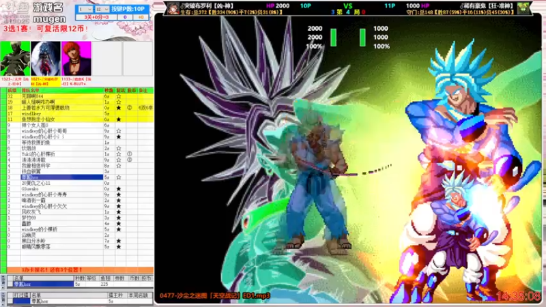
Task: Click green player 2 health bar
Action: click(362, 38)
